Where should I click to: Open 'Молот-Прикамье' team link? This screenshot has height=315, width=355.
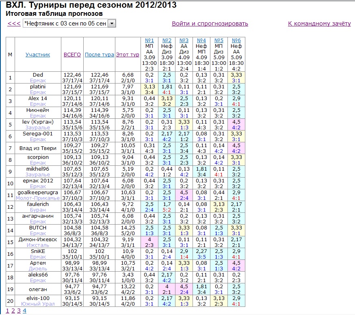point(38,198)
